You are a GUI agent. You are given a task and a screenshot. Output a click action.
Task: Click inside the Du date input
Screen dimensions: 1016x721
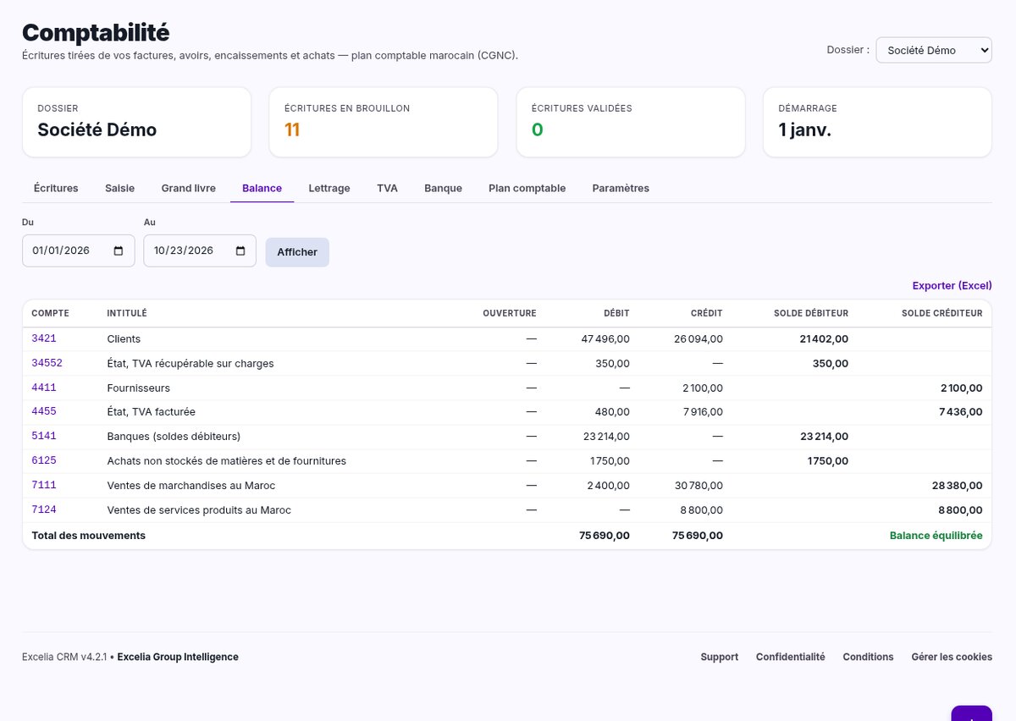click(x=78, y=250)
